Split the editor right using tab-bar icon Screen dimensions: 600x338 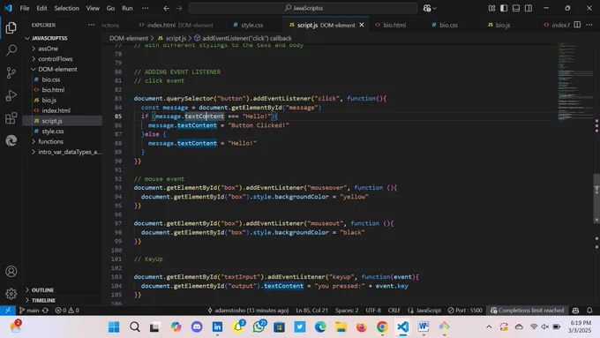point(577,25)
